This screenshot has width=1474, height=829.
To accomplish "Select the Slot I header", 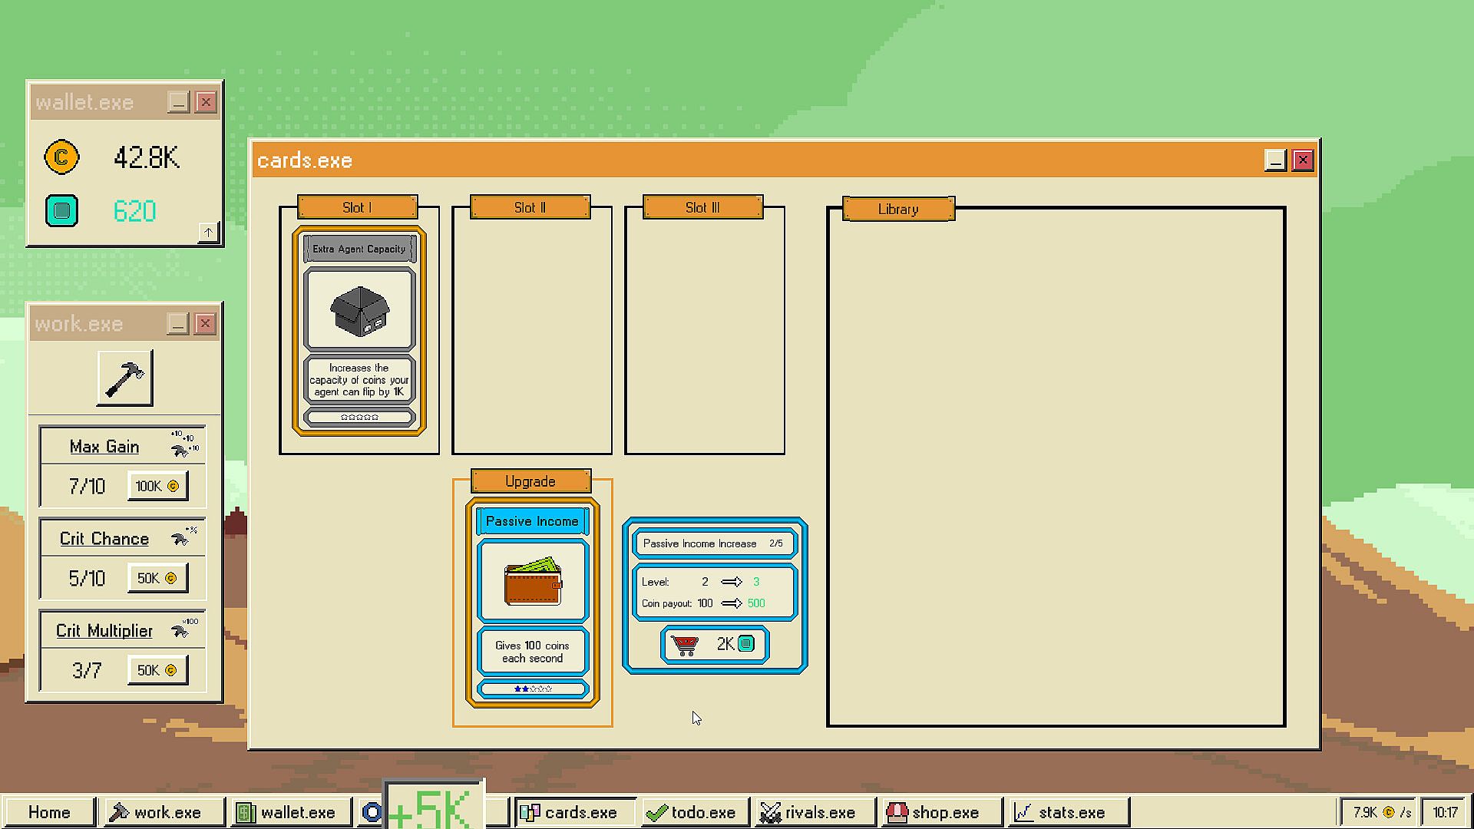I will (357, 207).
